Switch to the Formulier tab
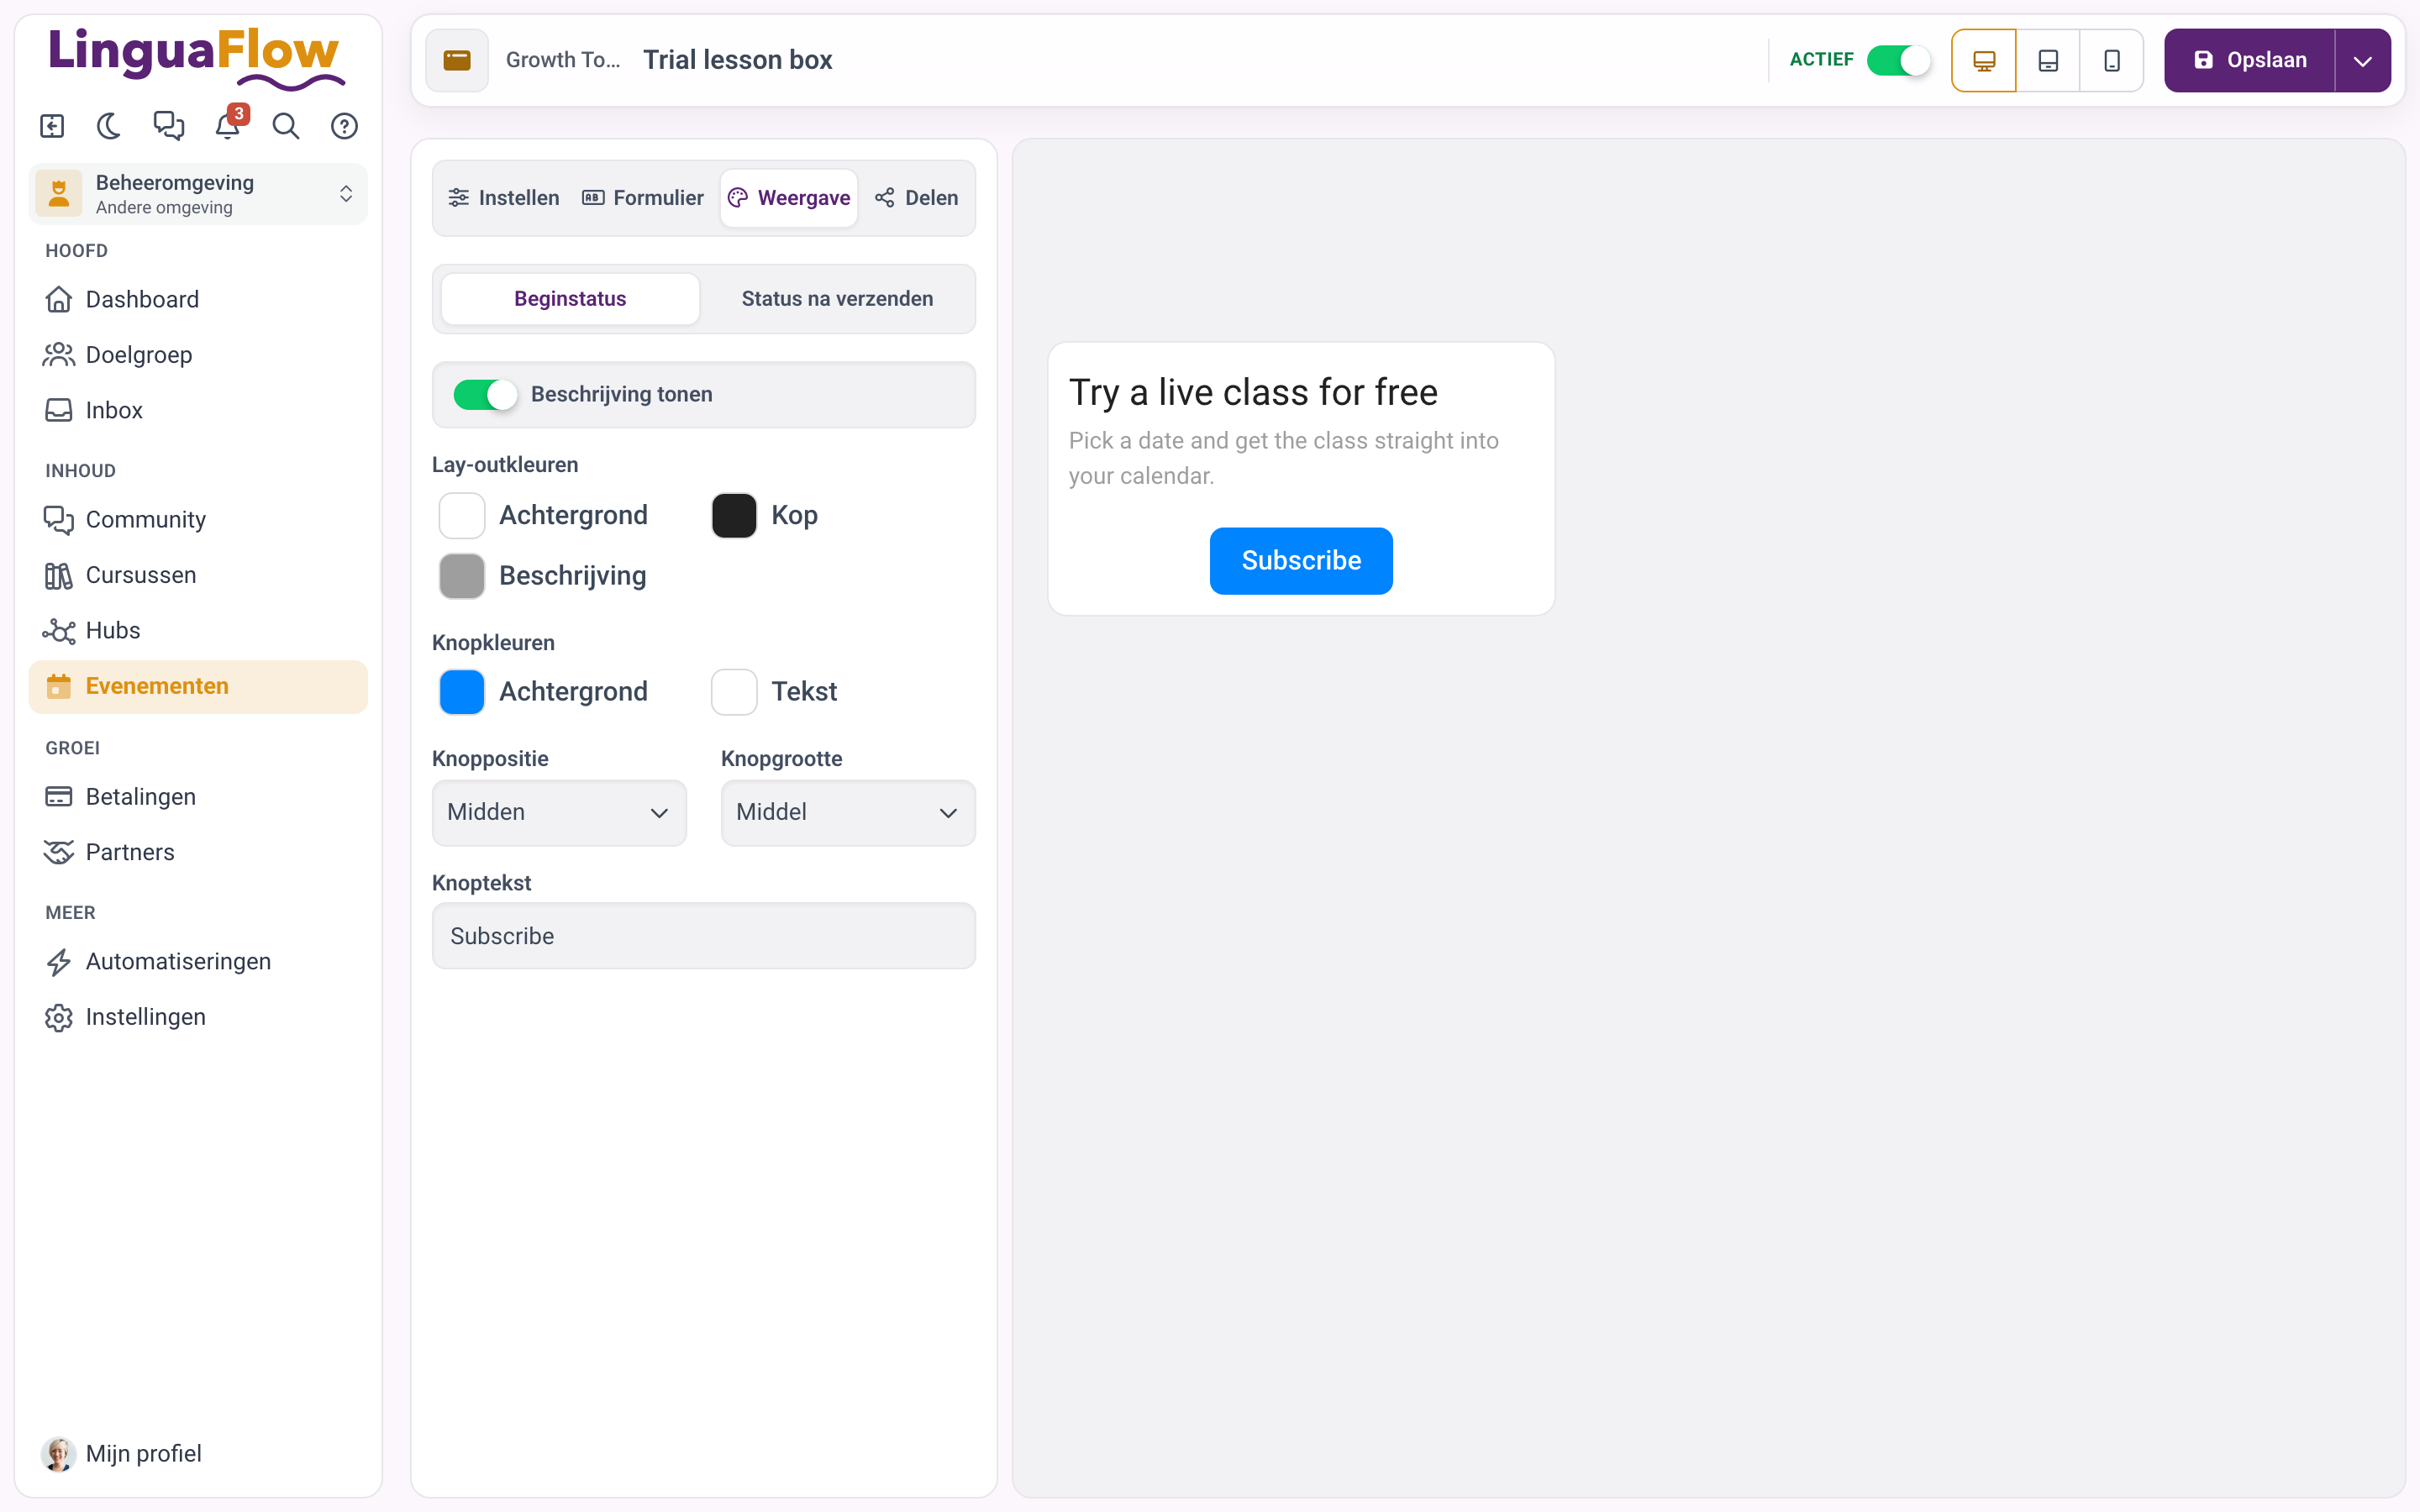The height and width of the screenshot is (1512, 2420). point(643,198)
